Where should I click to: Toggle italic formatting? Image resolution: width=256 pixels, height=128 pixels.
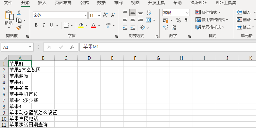pyautogui.click(x=44, y=25)
